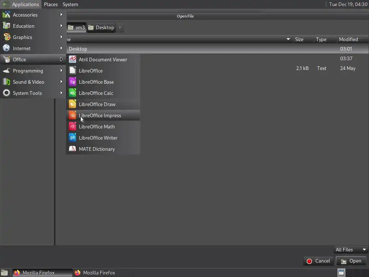Open the Places menu
The image size is (369, 277).
tap(51, 4)
